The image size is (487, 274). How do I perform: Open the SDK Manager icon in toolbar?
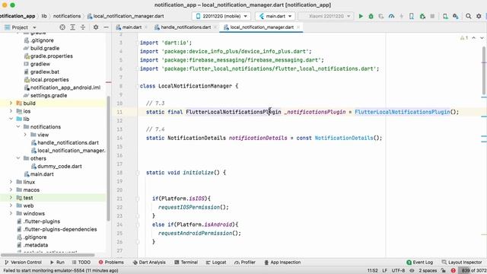click(x=456, y=16)
